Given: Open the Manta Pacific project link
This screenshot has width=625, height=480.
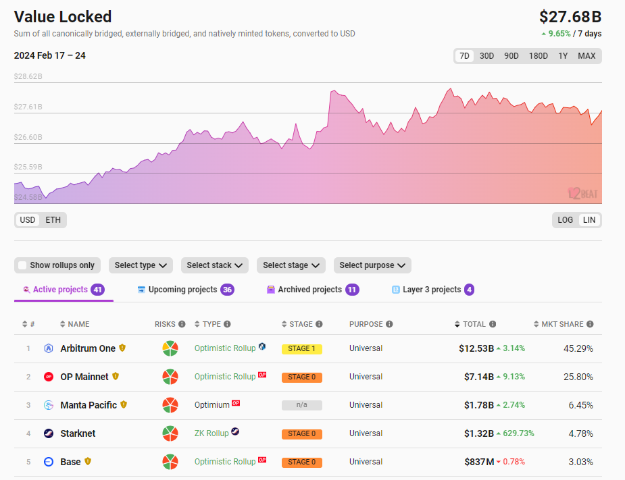Looking at the screenshot, I should pyautogui.click(x=87, y=404).
